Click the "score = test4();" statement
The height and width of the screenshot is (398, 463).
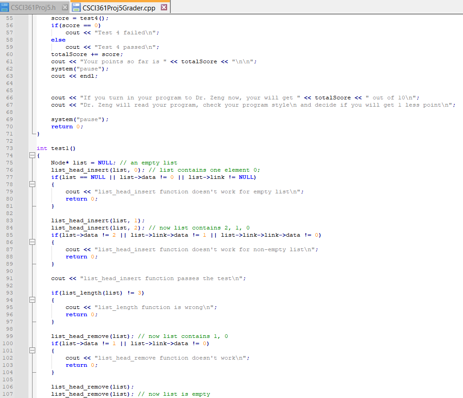[x=80, y=18]
